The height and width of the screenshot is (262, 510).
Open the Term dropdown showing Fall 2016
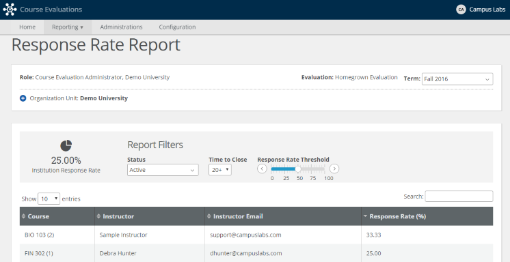tap(457, 79)
